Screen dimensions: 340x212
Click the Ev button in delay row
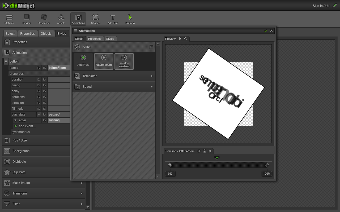tap(39, 91)
